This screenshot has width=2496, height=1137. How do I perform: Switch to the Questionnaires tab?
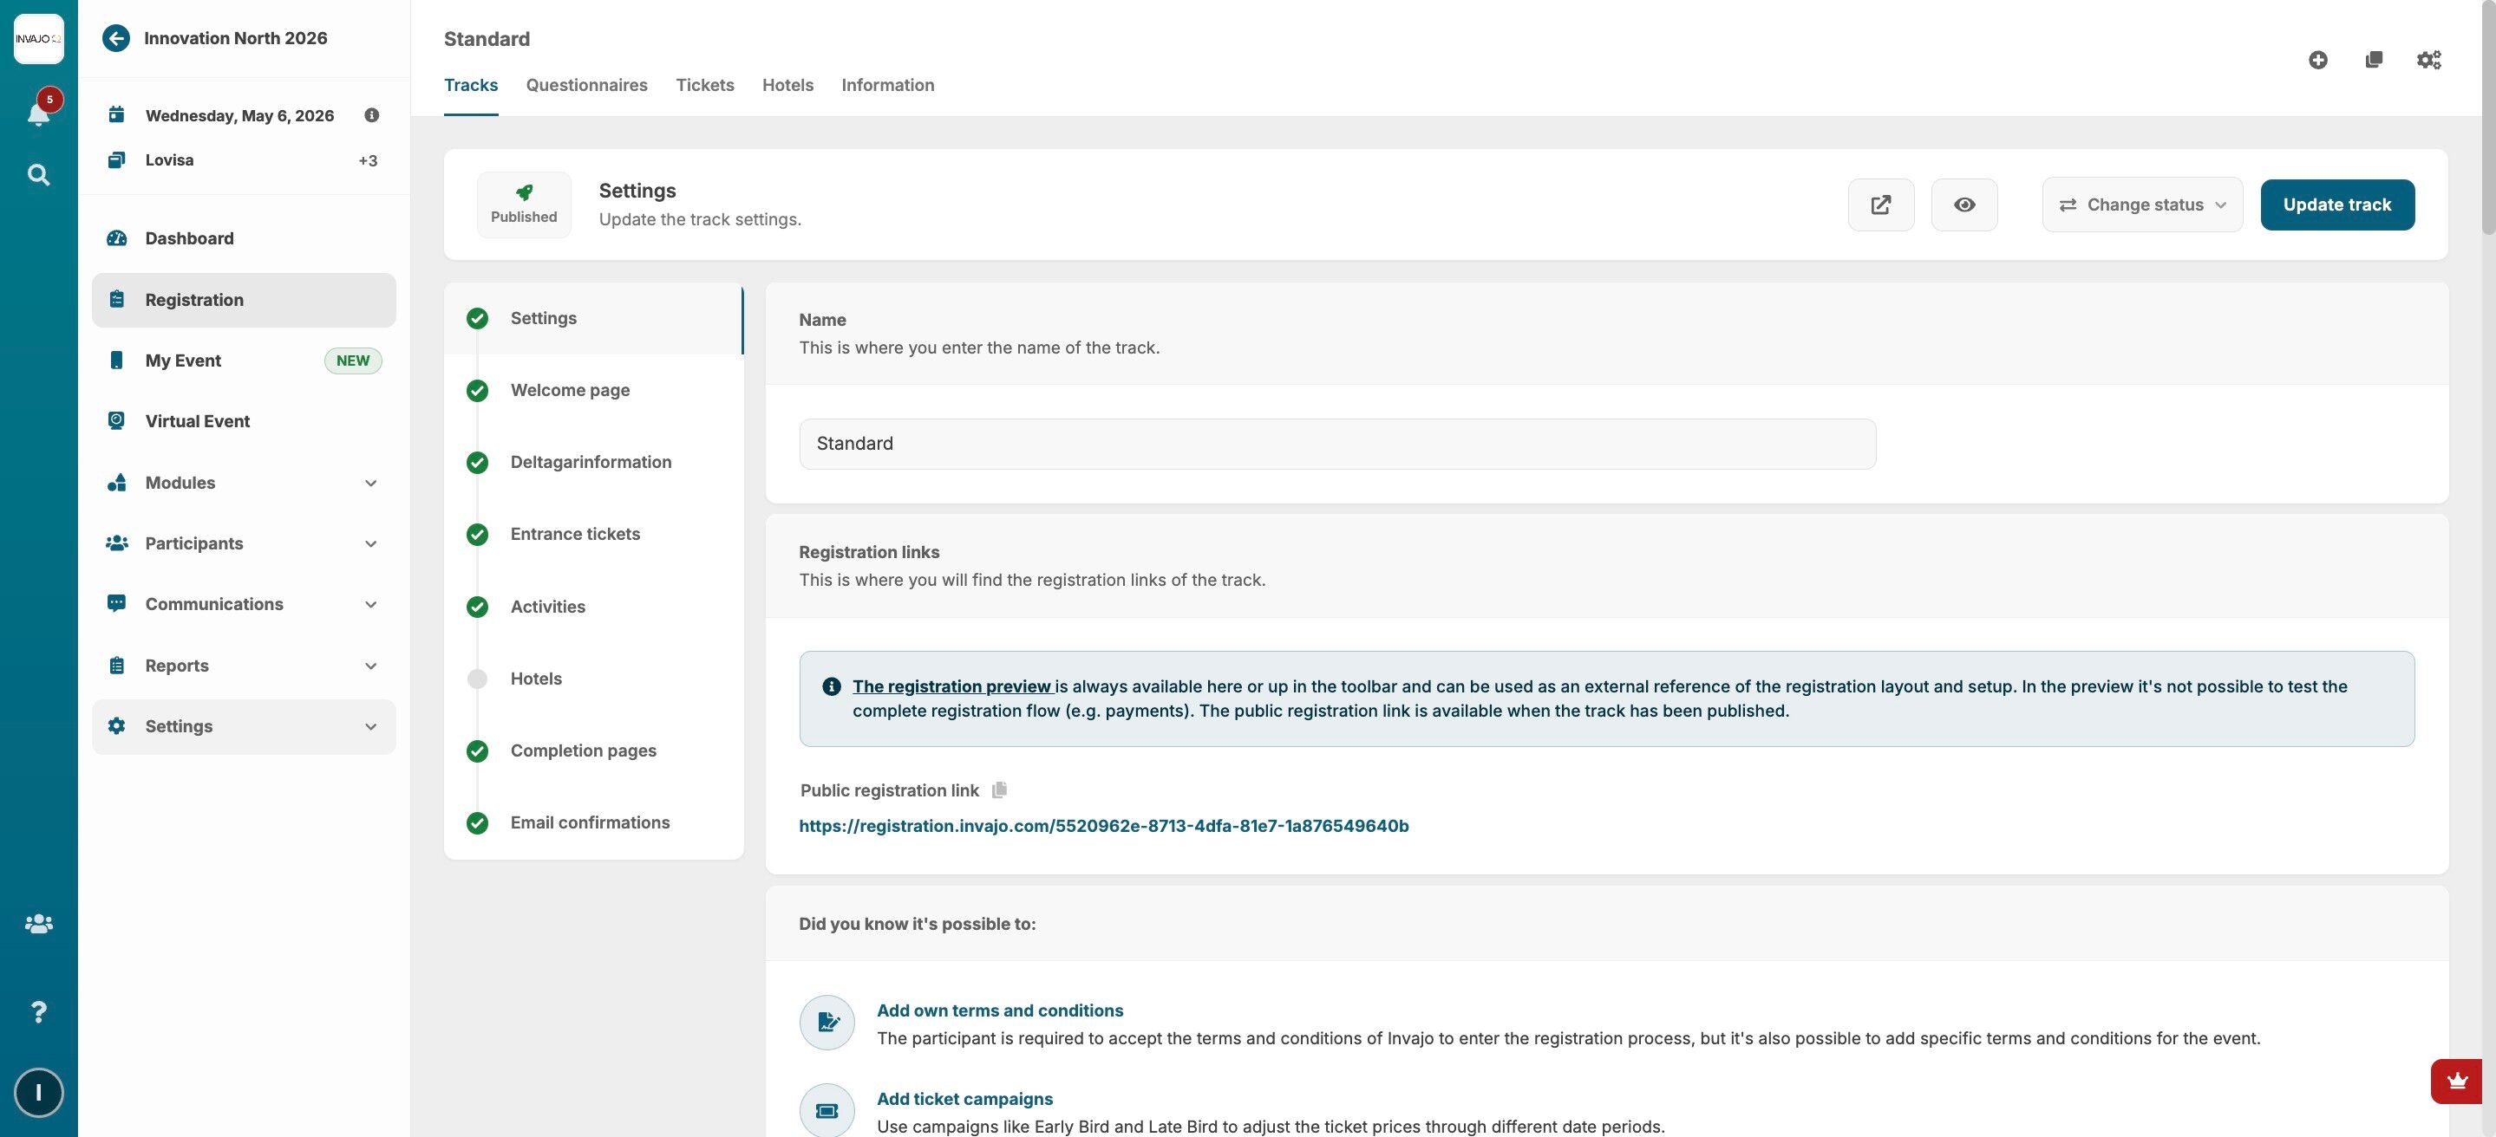(x=586, y=85)
